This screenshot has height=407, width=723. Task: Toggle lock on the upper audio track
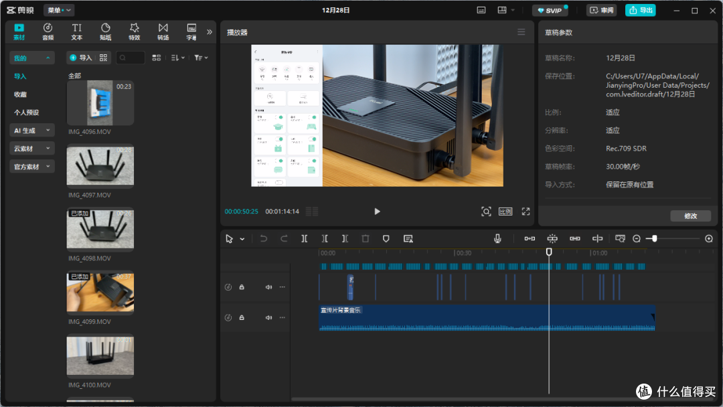[242, 287]
